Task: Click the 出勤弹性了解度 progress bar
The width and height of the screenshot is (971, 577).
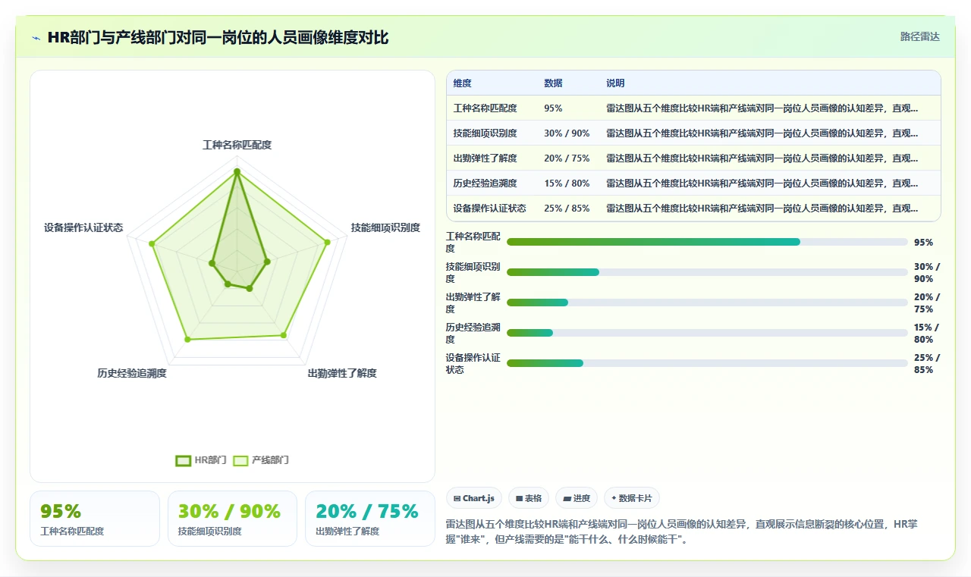Action: coord(707,303)
